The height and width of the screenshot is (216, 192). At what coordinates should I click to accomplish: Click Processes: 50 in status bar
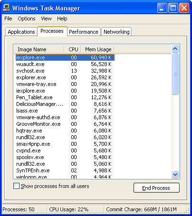point(19,209)
